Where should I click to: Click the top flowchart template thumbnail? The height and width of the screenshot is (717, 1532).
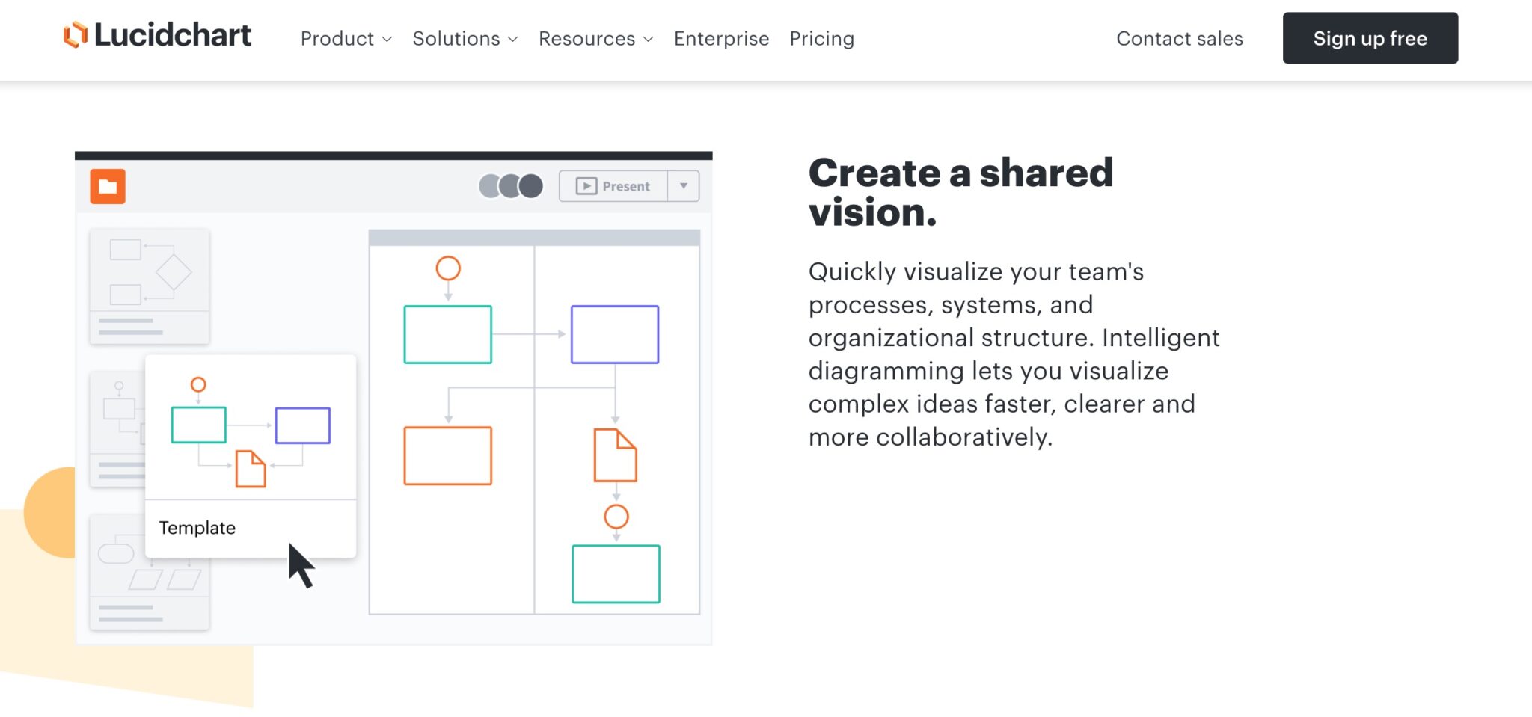tap(150, 286)
